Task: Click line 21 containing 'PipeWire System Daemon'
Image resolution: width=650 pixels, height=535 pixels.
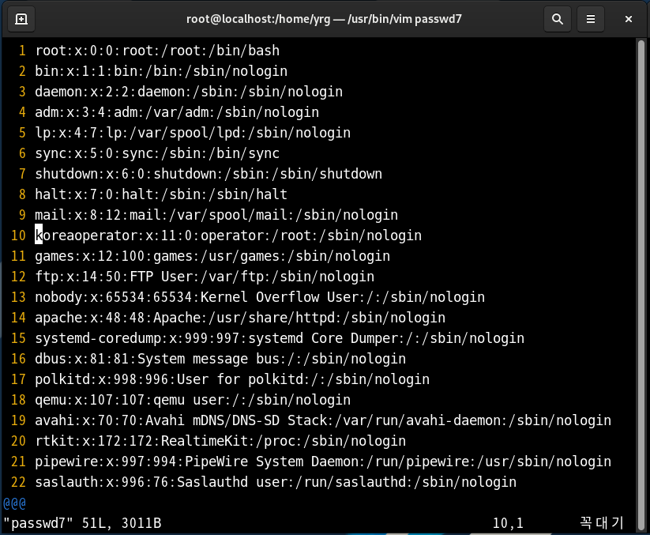Action: 323,462
